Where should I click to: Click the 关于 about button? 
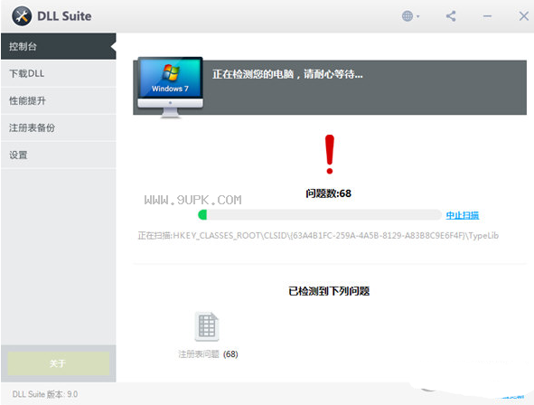[58, 363]
